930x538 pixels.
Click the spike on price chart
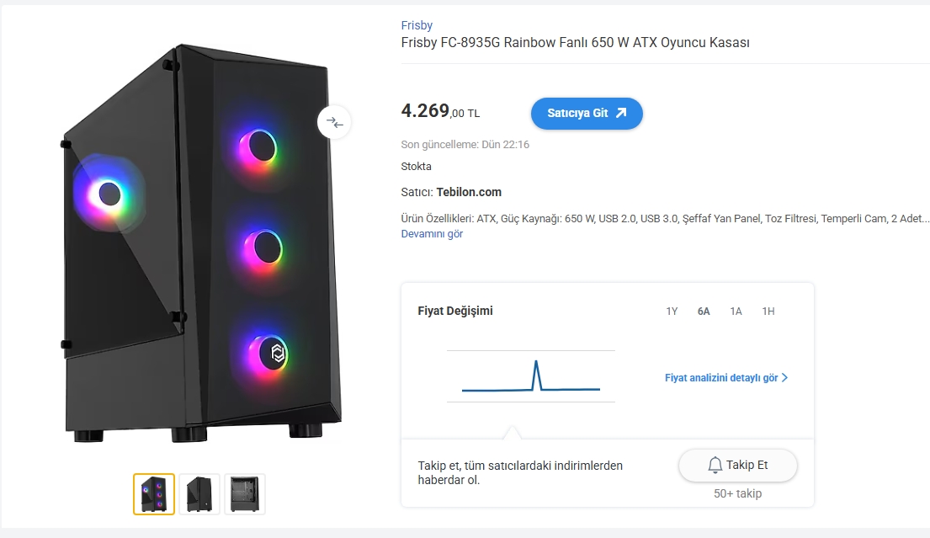535,364
